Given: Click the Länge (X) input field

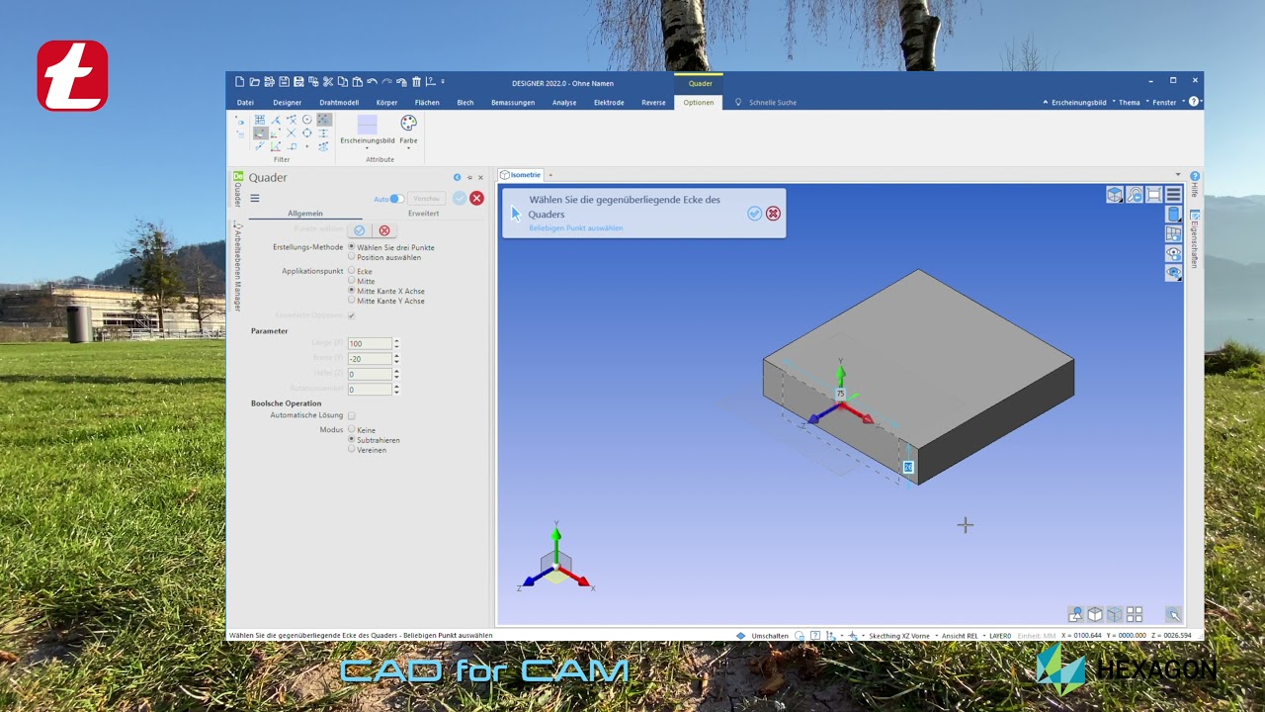Looking at the screenshot, I should 370,343.
